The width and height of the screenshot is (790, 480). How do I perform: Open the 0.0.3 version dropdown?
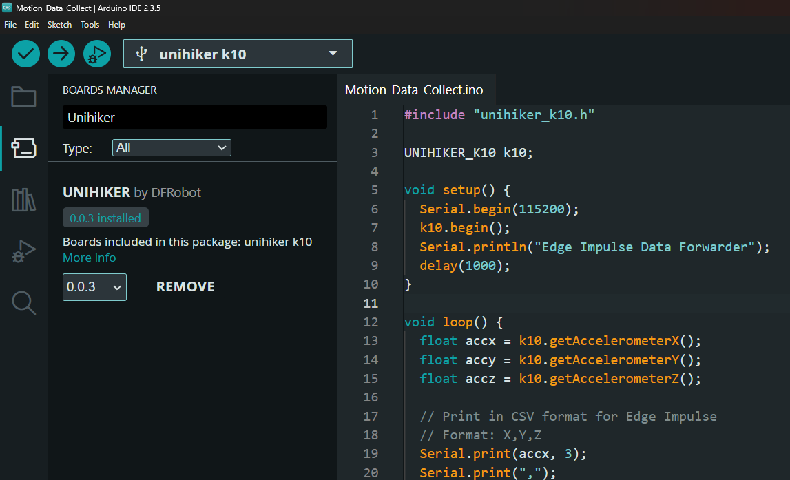point(94,286)
